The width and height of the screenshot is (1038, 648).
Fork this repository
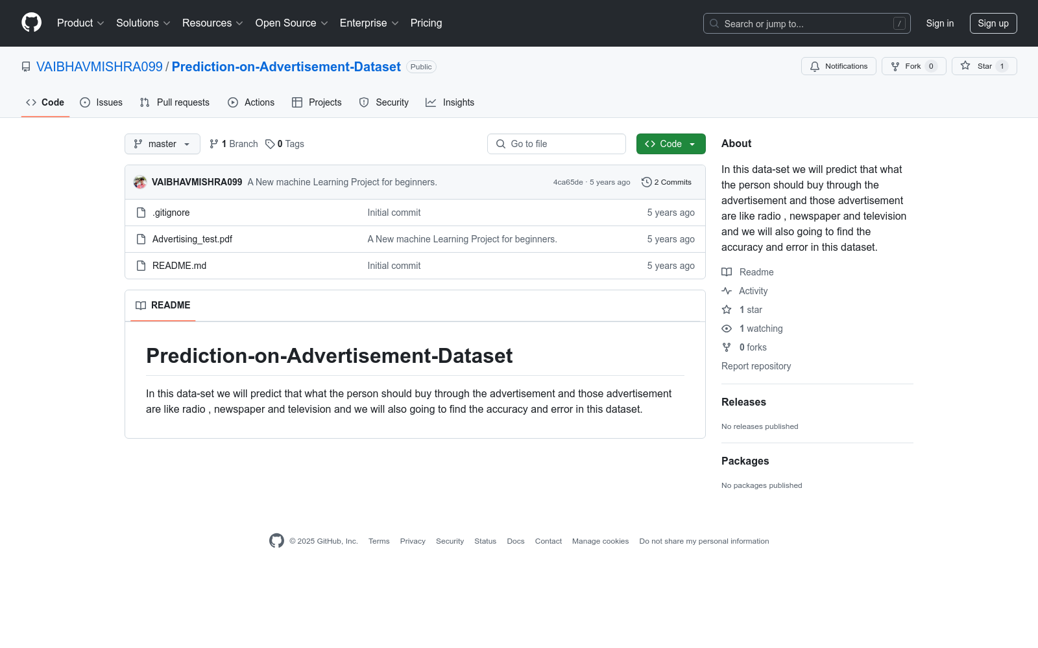pos(913,66)
